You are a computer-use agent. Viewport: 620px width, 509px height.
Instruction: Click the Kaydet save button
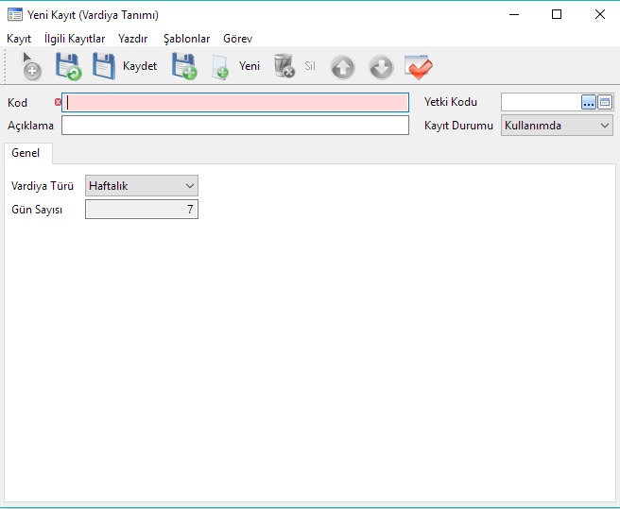[x=125, y=67]
